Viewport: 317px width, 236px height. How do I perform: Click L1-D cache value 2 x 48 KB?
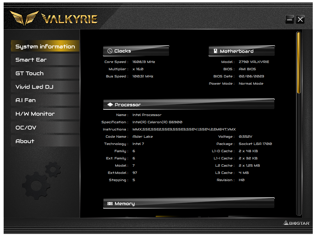pos(248,151)
